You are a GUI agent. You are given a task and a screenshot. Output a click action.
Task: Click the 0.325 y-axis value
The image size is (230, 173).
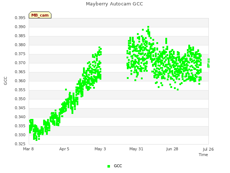click(20, 144)
